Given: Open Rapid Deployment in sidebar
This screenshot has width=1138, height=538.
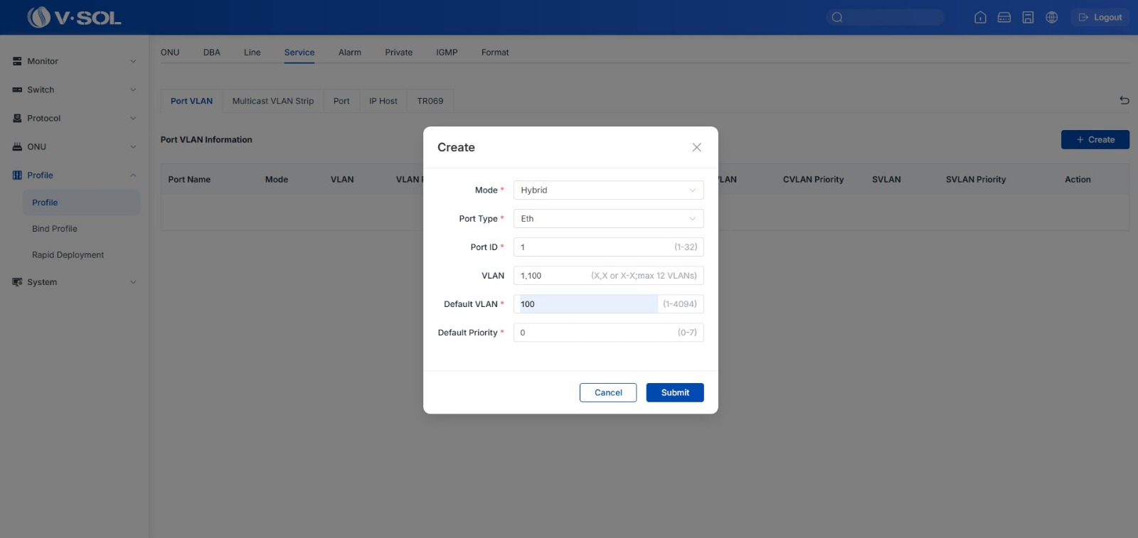Looking at the screenshot, I should pyautogui.click(x=68, y=255).
